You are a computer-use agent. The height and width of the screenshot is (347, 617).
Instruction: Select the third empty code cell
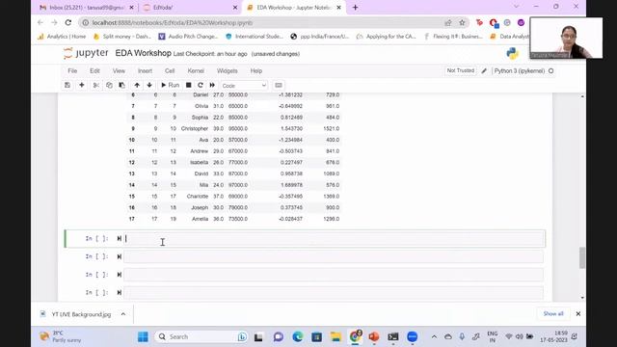coord(334,275)
